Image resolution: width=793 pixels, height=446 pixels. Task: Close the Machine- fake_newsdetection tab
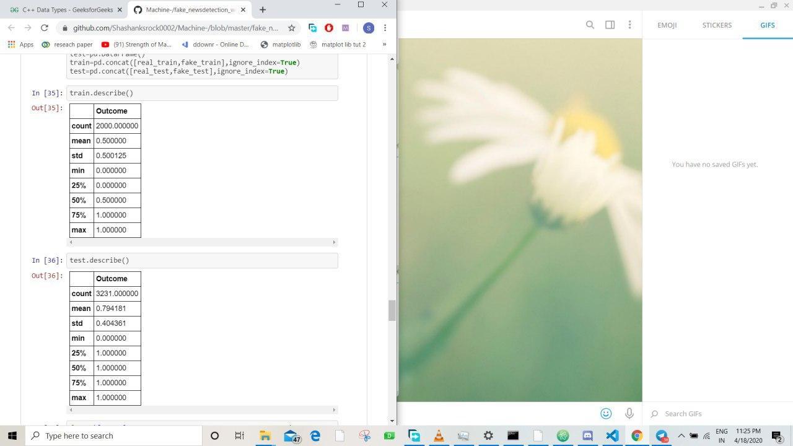pos(243,10)
